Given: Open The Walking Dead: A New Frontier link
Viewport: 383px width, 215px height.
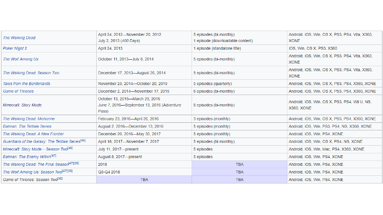Looking at the screenshot, I should click(x=33, y=134).
